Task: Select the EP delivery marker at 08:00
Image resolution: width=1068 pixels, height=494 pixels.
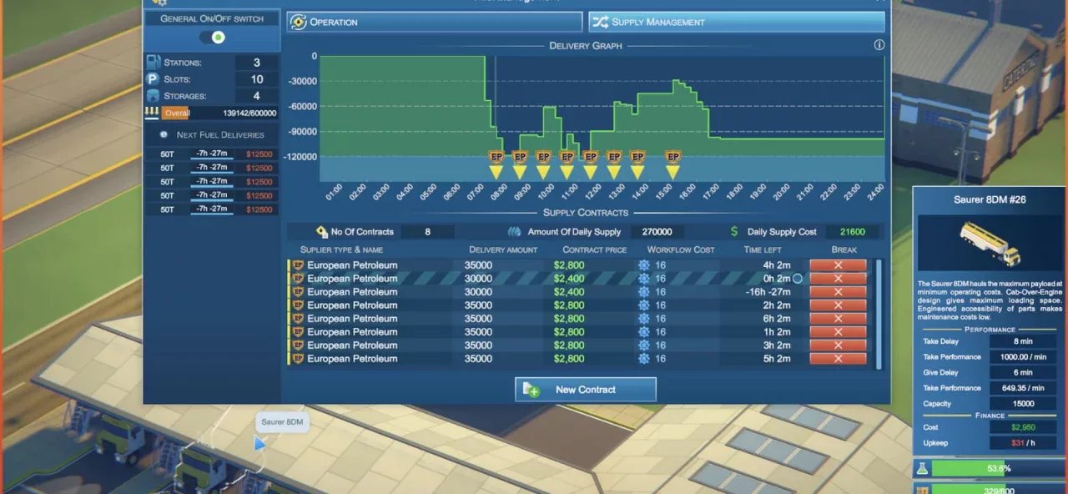Action: tap(496, 165)
